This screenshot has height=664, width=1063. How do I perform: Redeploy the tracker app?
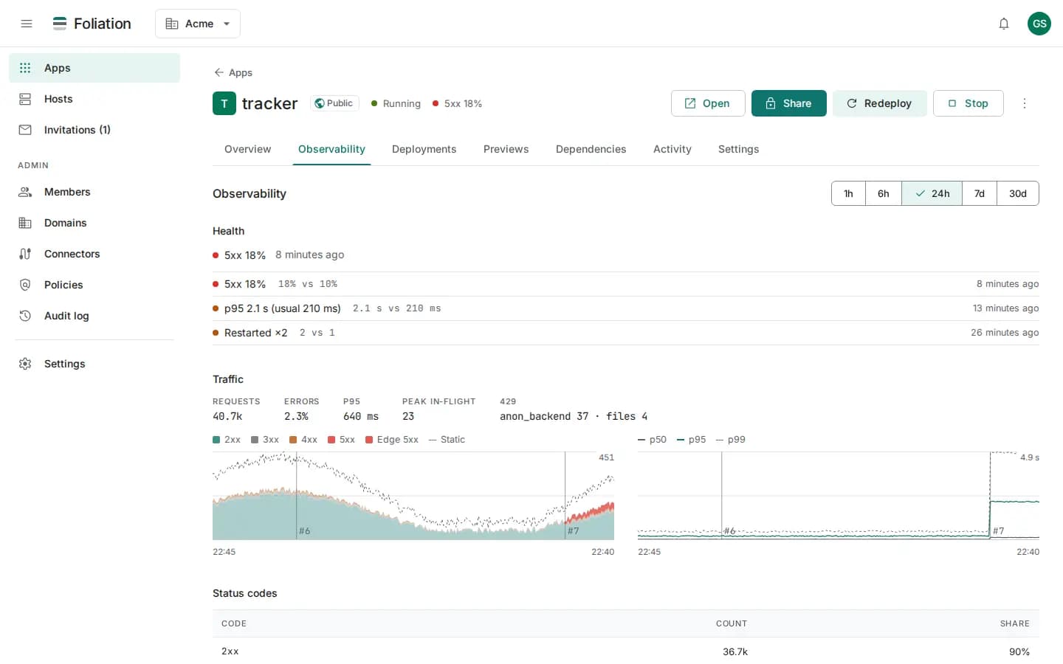click(880, 103)
